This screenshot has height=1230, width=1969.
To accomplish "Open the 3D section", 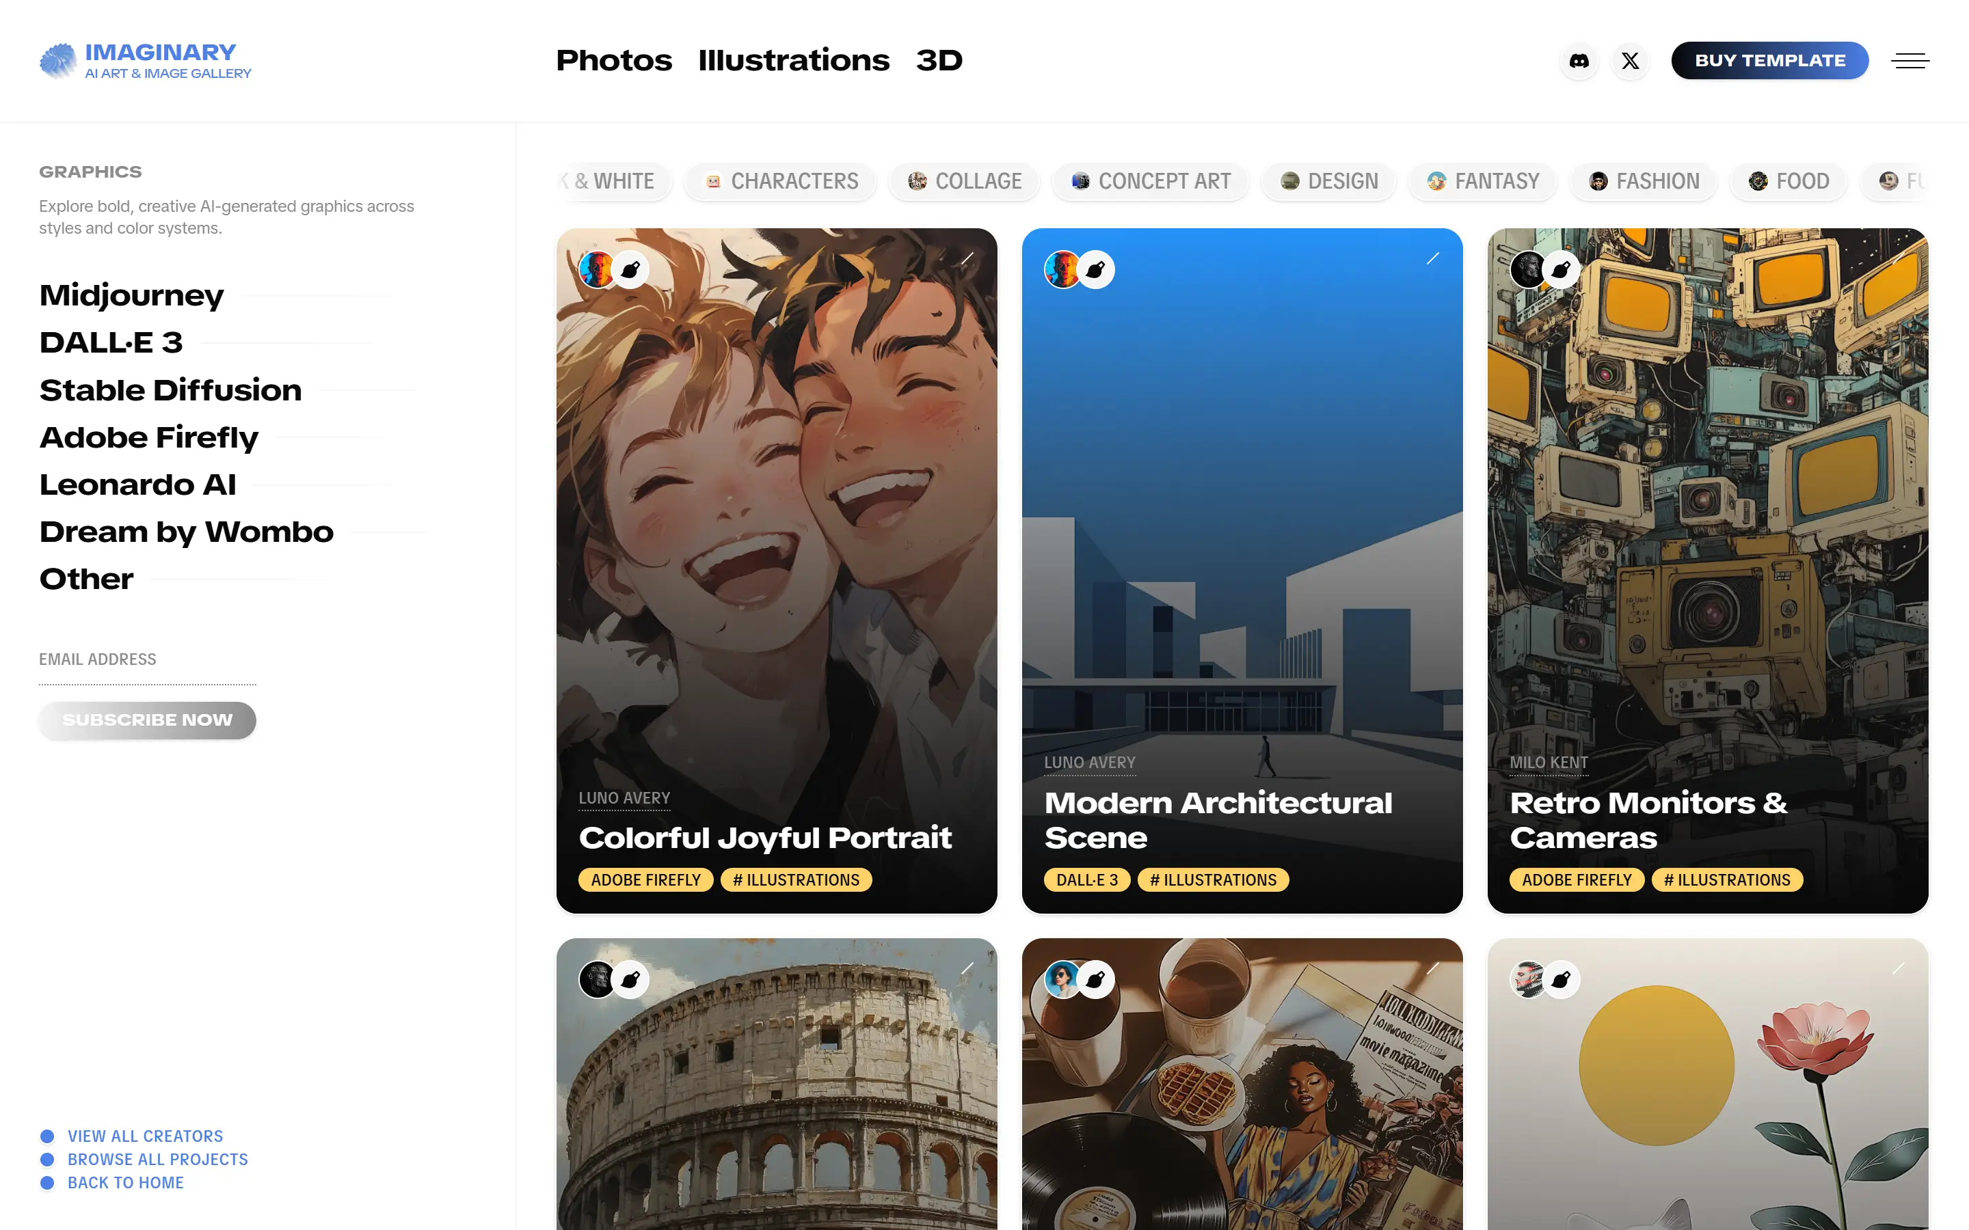I will click(x=939, y=60).
